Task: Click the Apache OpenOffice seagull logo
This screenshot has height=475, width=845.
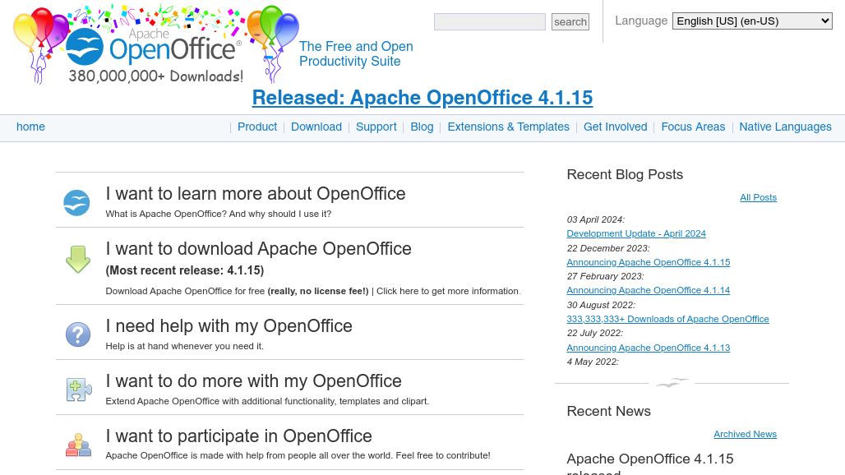Action: click(85, 46)
